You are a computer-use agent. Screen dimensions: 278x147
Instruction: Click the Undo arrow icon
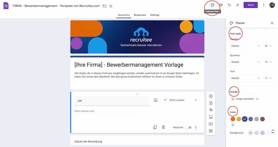(x=229, y=5)
